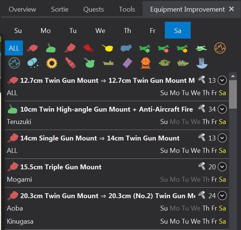Filter by blue ship hull icon
The height and width of the screenshot is (230, 241).
click(x=202, y=63)
